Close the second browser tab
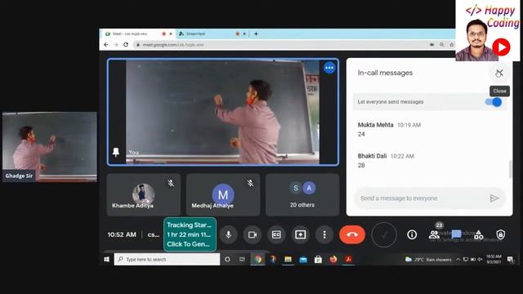 coord(244,33)
